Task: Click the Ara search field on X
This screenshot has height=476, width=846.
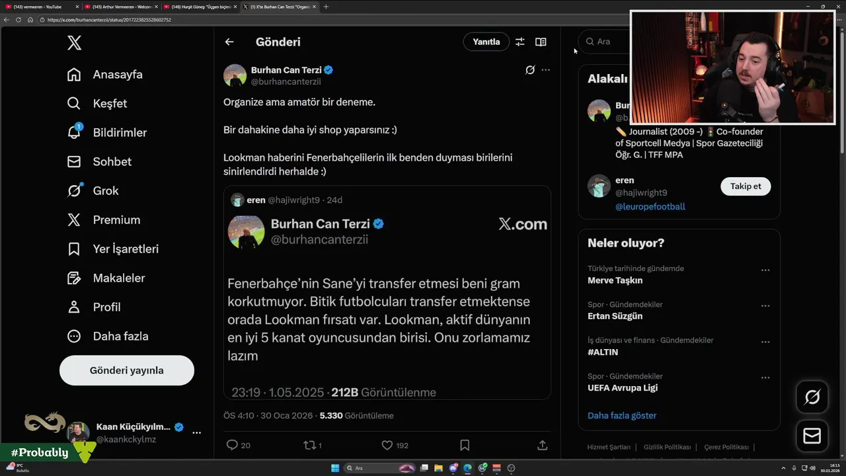Action: point(605,41)
